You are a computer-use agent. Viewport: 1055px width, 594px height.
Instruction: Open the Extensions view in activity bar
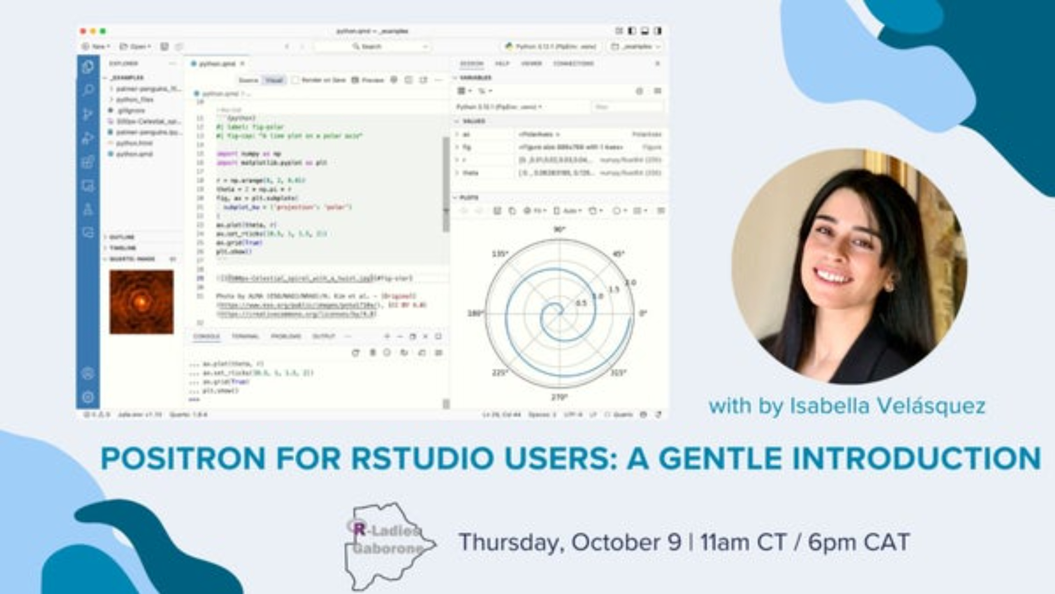(x=88, y=162)
